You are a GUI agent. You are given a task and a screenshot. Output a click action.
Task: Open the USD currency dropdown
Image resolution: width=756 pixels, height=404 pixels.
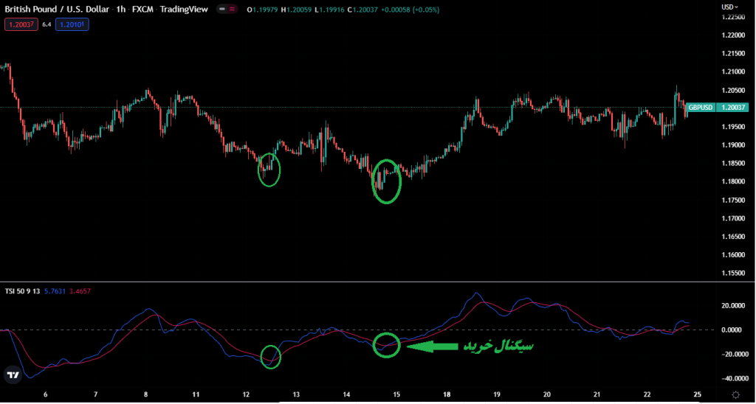tap(730, 7)
